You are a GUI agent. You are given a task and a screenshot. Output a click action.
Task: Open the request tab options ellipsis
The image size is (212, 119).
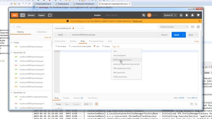82,28
